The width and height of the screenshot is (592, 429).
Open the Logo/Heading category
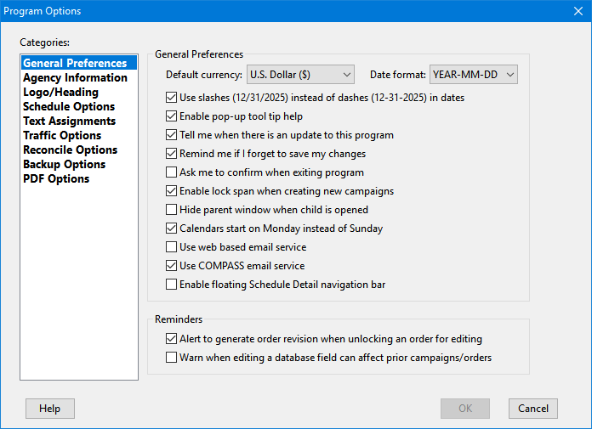point(60,93)
